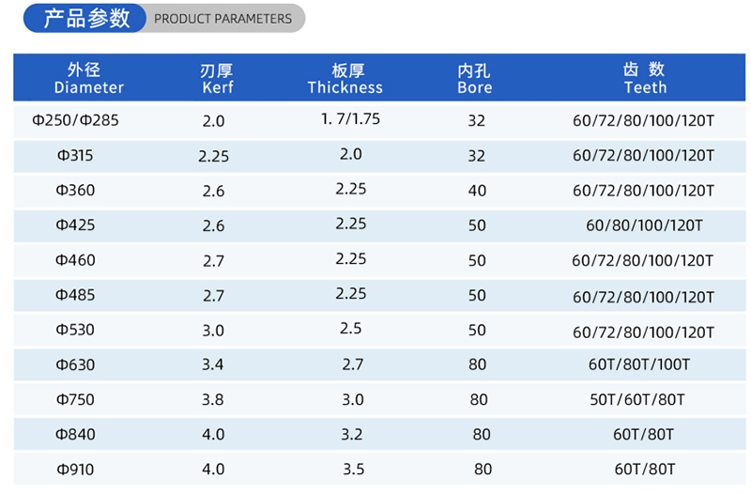Select the 齿数 Teeth column header

[645, 78]
